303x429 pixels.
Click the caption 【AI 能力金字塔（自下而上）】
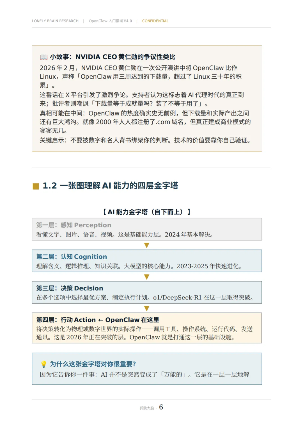click(147, 212)
